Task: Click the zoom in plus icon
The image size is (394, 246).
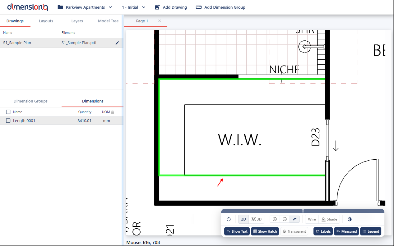Action: click(275, 219)
